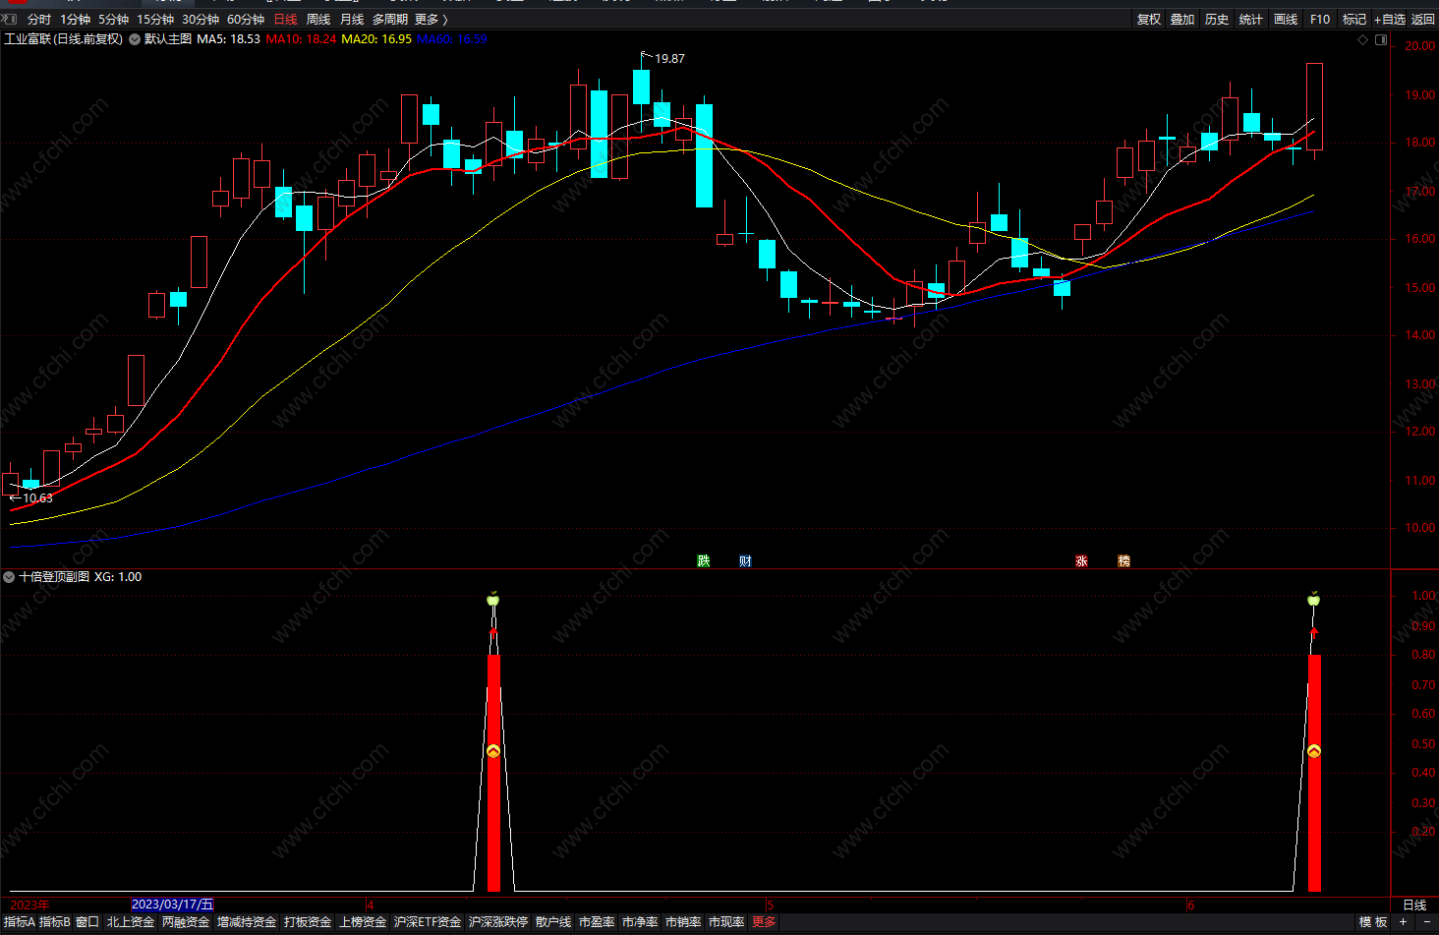Viewport: 1439px width, 935px height.
Task: Click the apple icon on the first signal spike
Action: tap(493, 599)
